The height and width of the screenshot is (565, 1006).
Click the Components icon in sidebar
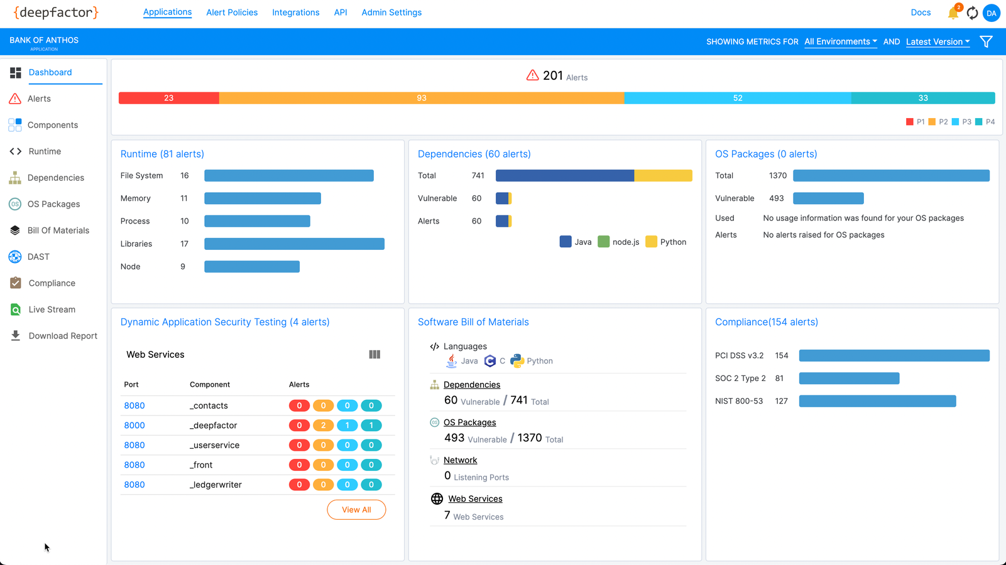(x=15, y=125)
